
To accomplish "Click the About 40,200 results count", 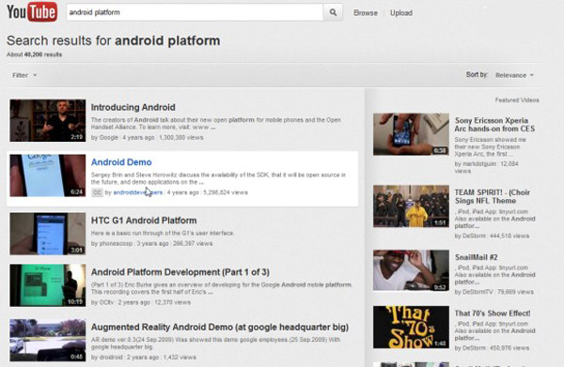I will 34,54.
